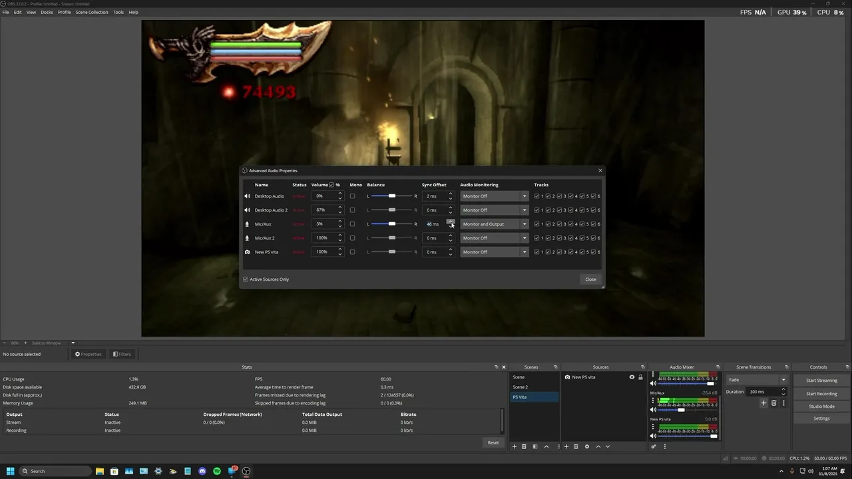Open the Docks menu

tap(47, 12)
